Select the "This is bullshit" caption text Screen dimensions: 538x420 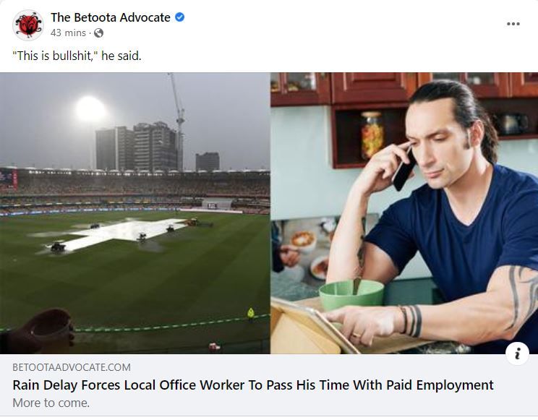[x=77, y=56]
